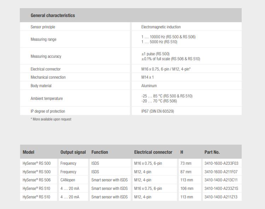The height and width of the screenshot is (209, 265).
Task: Click 1 … 10000 Hz (RS 500 & RS 506)
Action: [168, 37]
